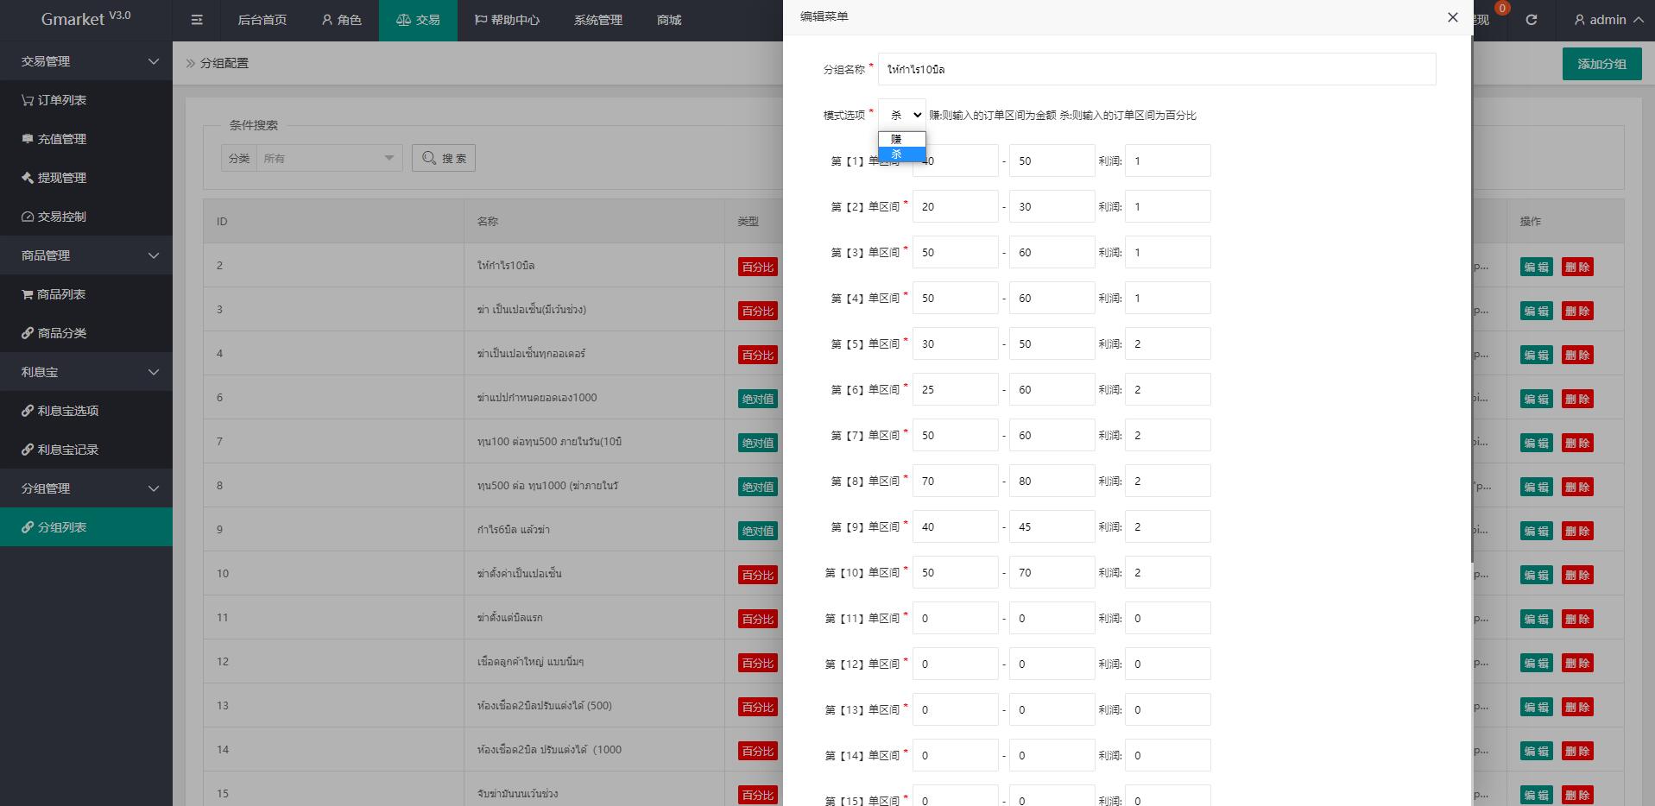Open the 分类 filter dropdown
This screenshot has width=1655, height=806.
click(328, 158)
